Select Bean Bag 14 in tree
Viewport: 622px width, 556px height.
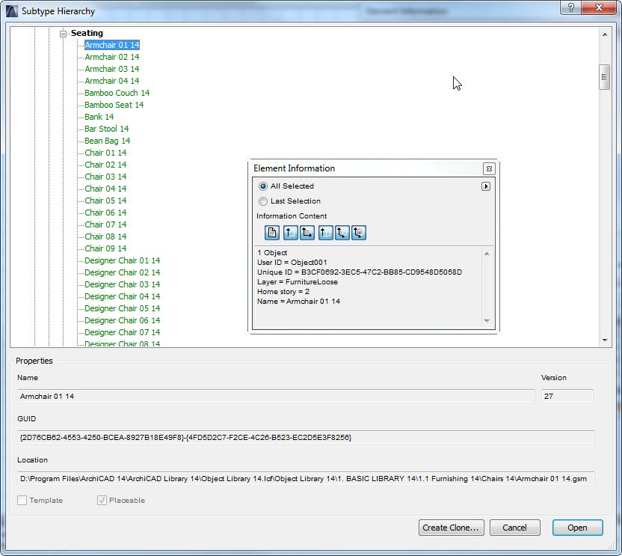point(108,141)
